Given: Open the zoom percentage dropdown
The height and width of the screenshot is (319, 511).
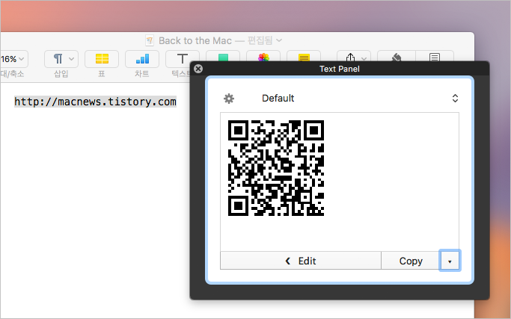Looking at the screenshot, I should (13, 59).
